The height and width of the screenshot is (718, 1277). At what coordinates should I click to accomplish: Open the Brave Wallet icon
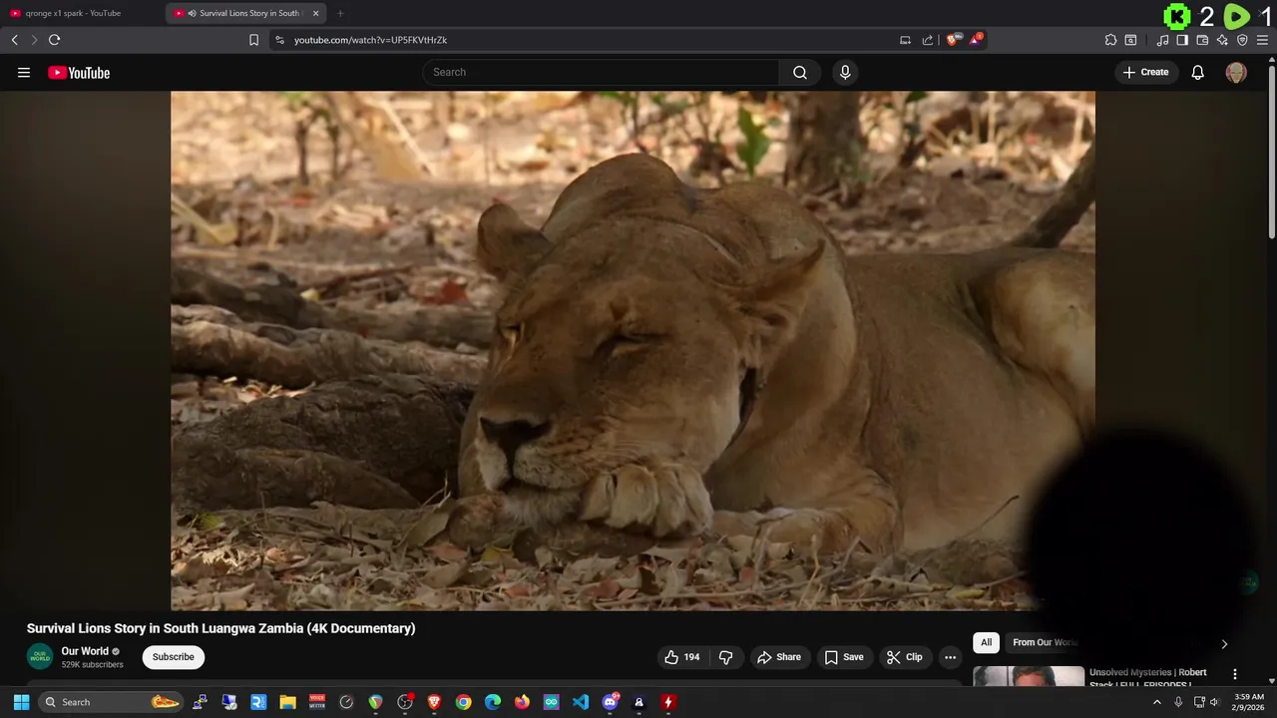(1202, 40)
